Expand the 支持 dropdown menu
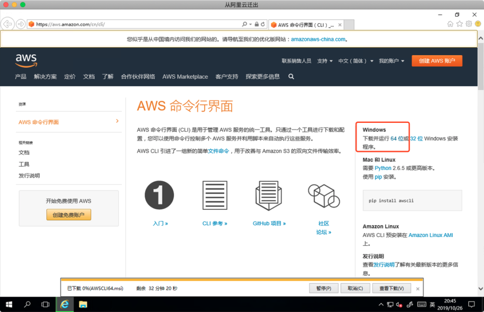484x312 pixels. click(325, 61)
